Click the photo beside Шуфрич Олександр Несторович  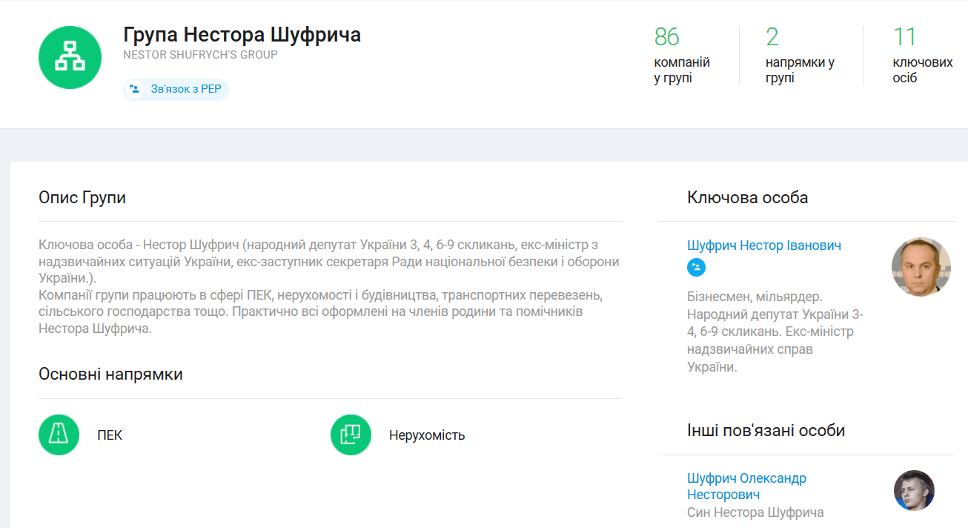pyautogui.click(x=914, y=490)
